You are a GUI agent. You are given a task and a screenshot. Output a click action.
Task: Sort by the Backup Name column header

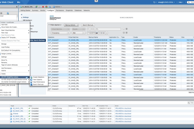coord(98,37)
